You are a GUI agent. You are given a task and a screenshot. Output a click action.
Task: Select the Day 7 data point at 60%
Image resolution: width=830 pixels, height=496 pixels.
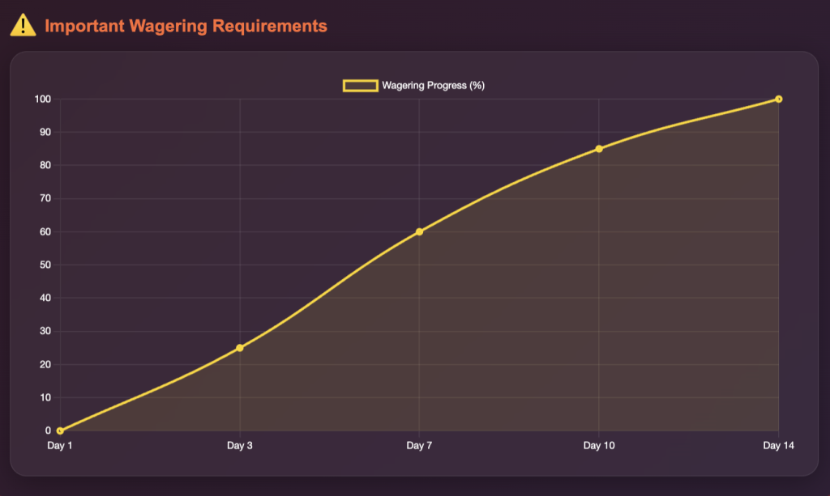419,232
